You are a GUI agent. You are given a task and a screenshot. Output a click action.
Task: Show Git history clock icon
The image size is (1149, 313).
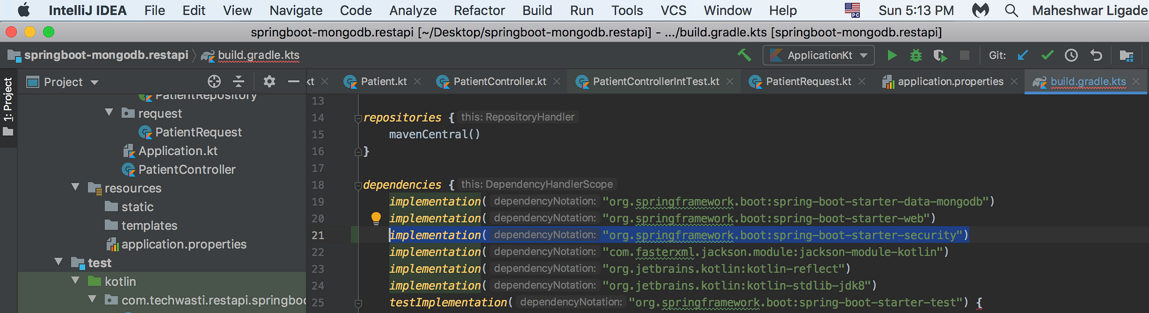pos(1071,55)
